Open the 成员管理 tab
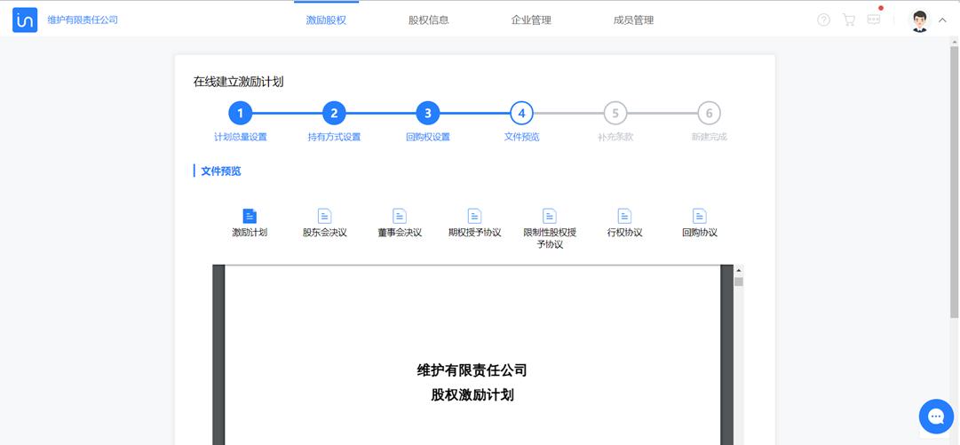Image resolution: width=960 pixels, height=445 pixels. 633,20
